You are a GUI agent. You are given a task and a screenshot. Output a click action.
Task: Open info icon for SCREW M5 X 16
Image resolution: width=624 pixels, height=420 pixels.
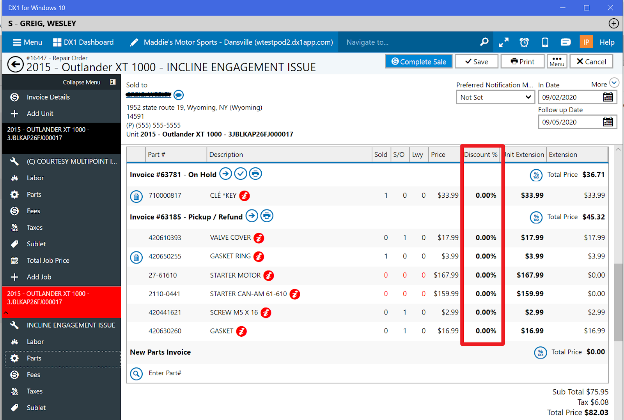(x=266, y=313)
